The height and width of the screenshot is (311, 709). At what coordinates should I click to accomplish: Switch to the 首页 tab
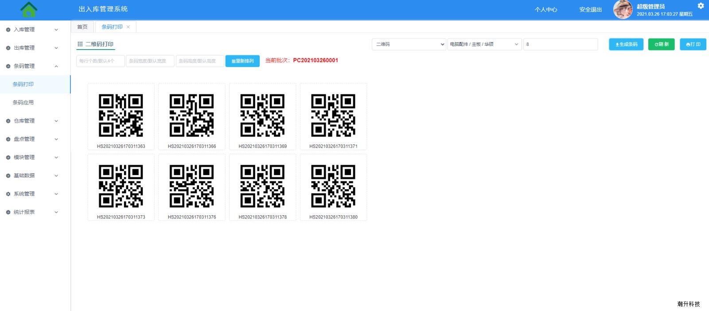[82, 27]
